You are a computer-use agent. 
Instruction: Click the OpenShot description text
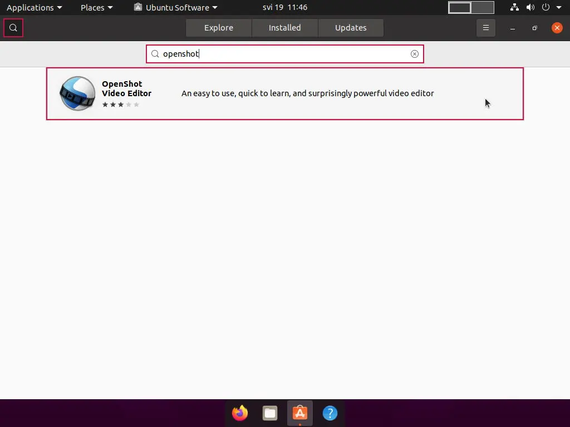pos(307,93)
